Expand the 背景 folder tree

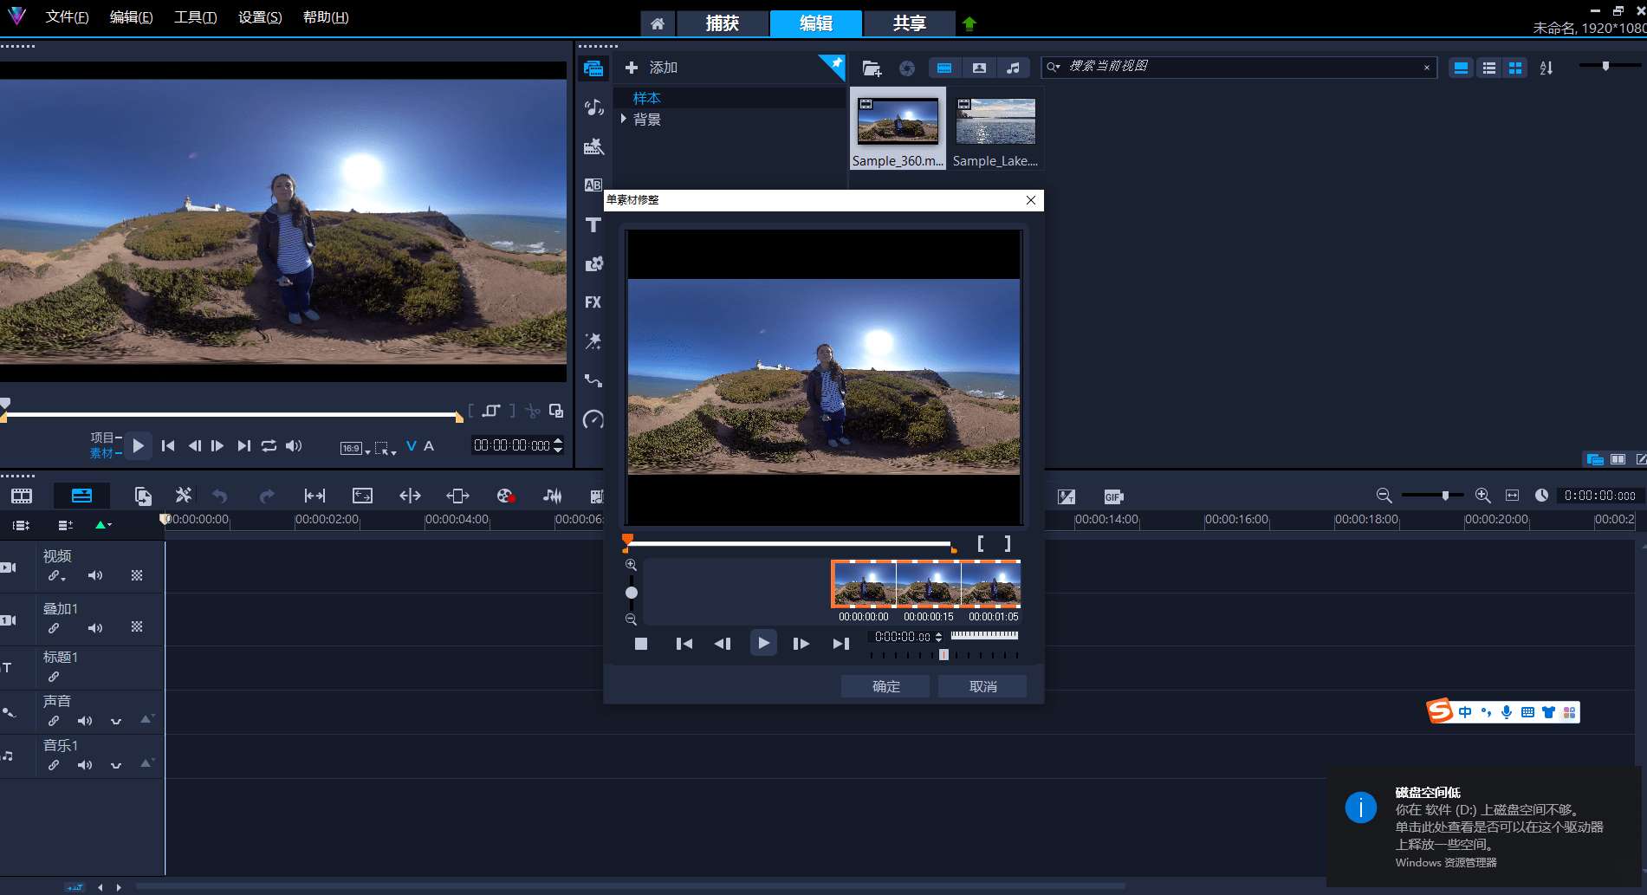(x=624, y=119)
